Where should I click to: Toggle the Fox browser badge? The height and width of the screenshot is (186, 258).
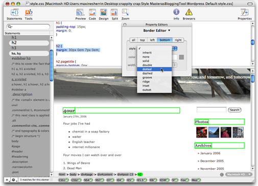click(184, 180)
